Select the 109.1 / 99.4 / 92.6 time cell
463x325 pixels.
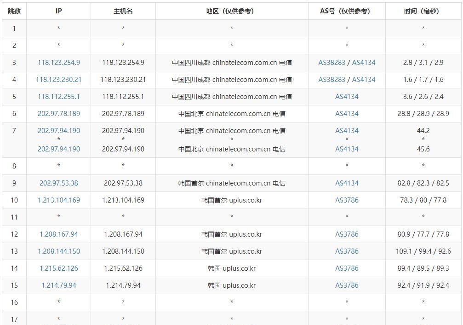pos(423,251)
